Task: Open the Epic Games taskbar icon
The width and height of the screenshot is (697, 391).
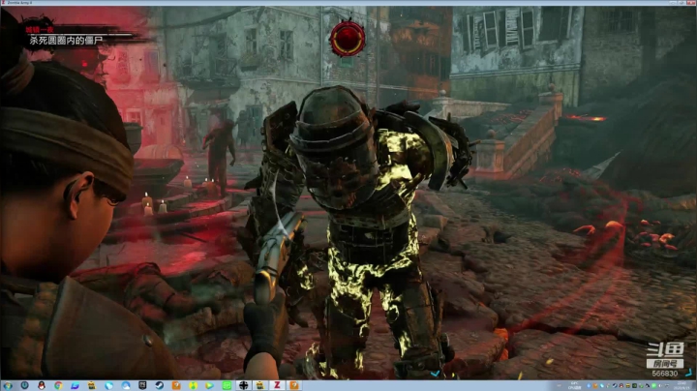Action: coord(142,385)
